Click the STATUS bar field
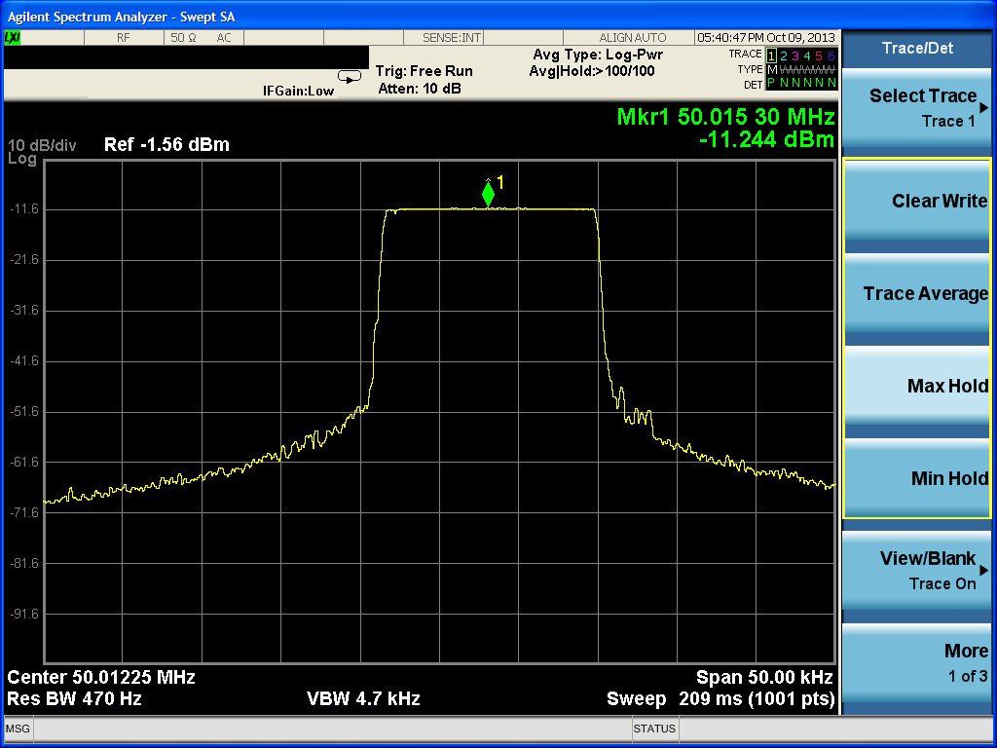The image size is (997, 748). pyautogui.click(x=654, y=729)
